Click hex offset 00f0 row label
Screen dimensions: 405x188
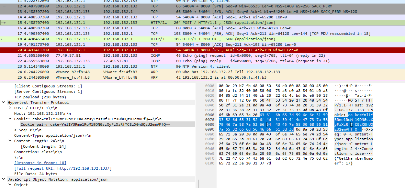(x=210, y=158)
